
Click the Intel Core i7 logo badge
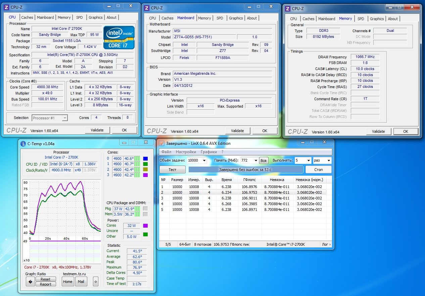[x=119, y=38]
